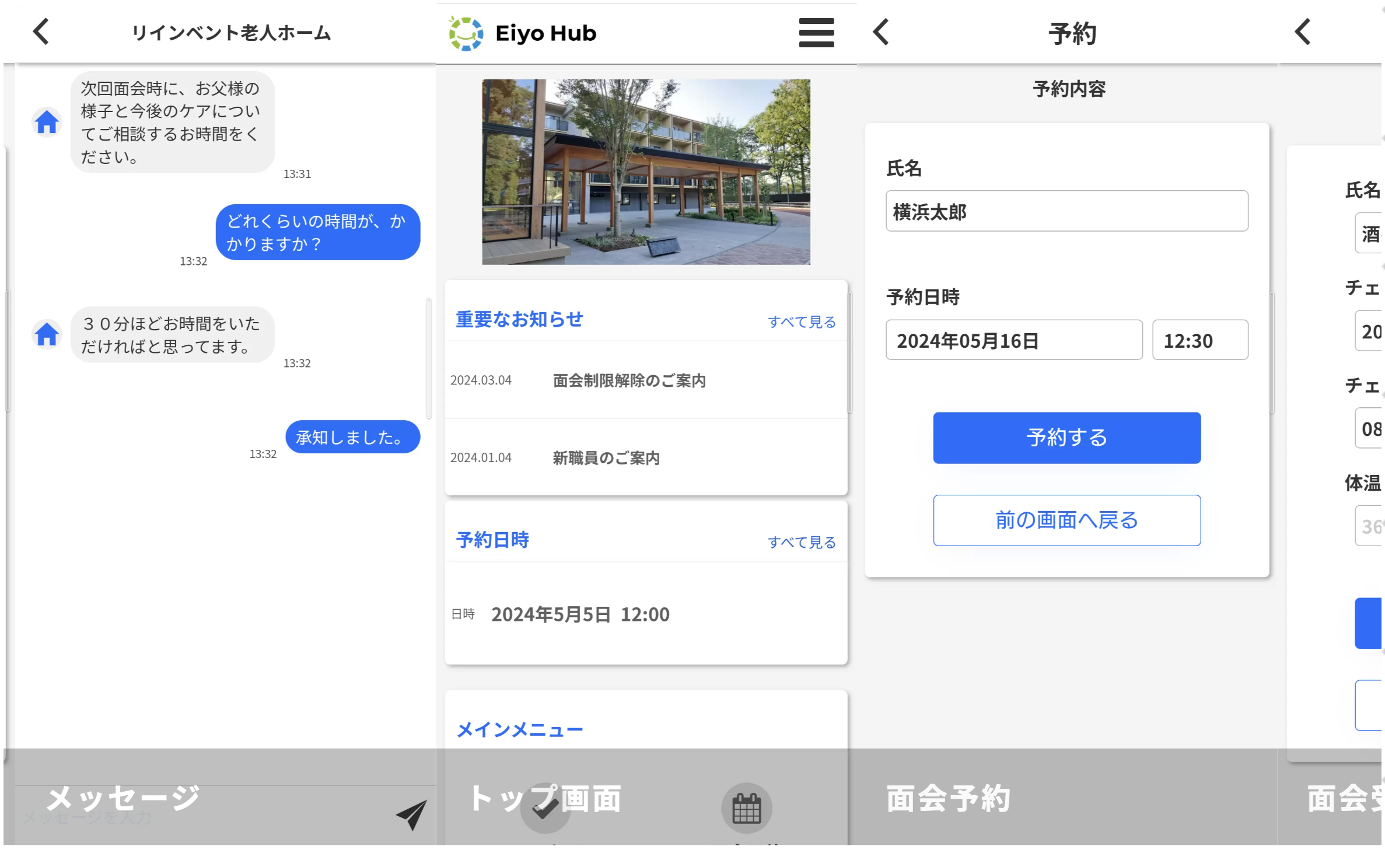Image resolution: width=1385 pixels, height=853 pixels.
Task: Click the facility building photo
Action: (x=645, y=172)
